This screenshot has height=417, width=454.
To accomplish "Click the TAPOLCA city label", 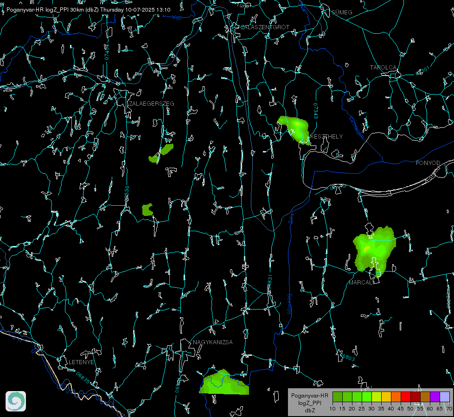I will tap(383, 68).
